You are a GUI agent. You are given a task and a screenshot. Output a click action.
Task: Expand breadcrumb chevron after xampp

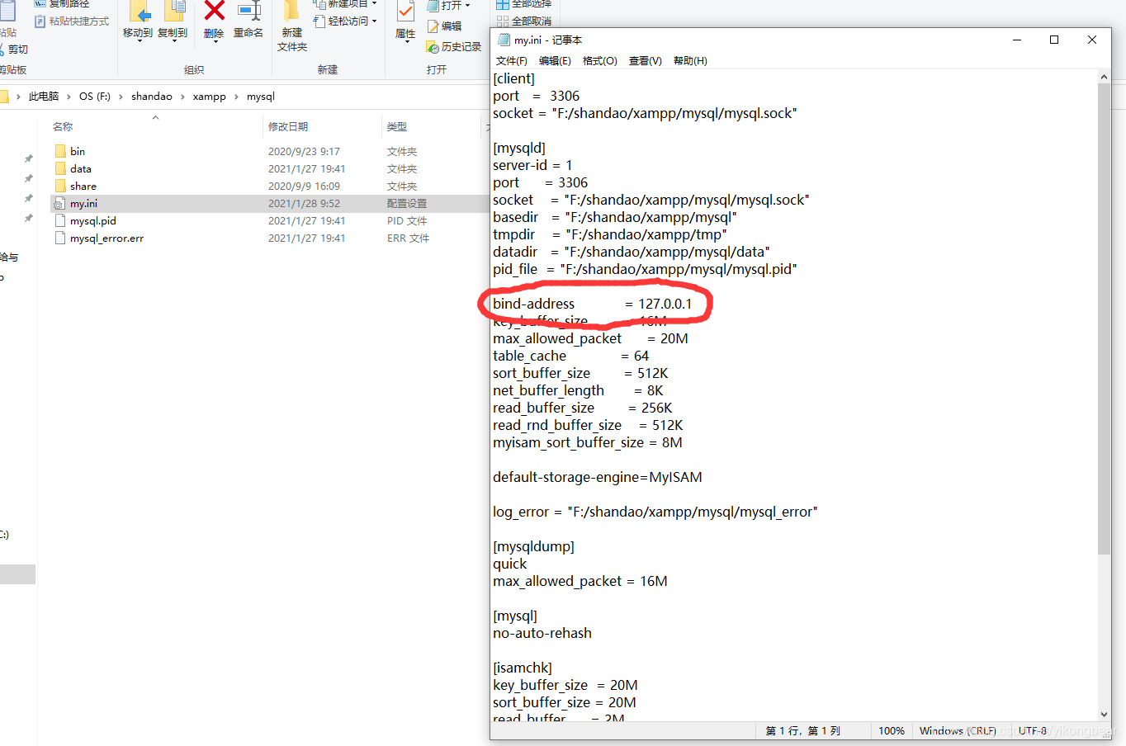(x=236, y=97)
